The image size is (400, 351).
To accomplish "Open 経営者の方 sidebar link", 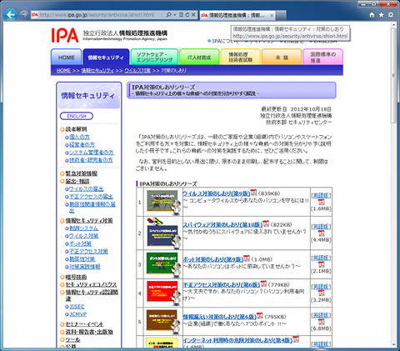I will (x=82, y=145).
